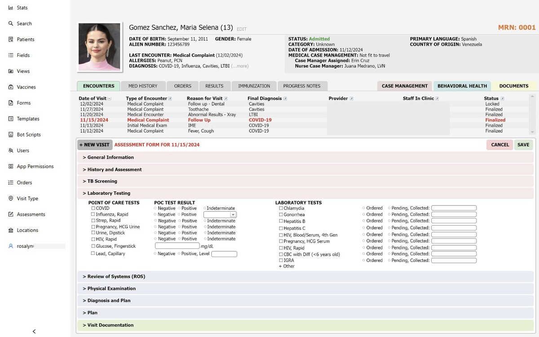539x337 pixels.
Task: Click the Search magnifier icon
Action: coord(11,23)
